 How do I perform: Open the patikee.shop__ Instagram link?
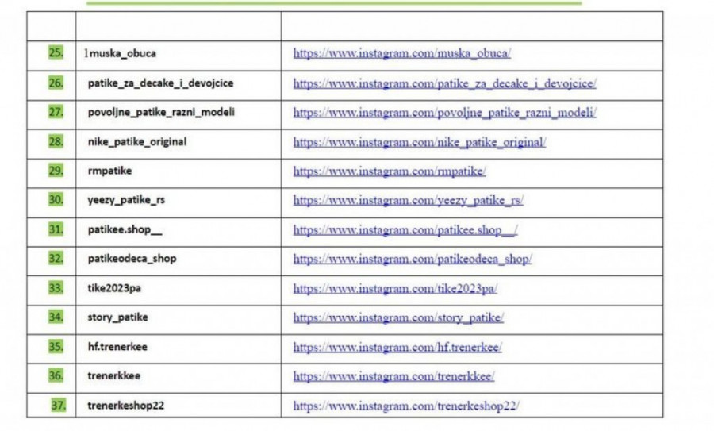coord(405,230)
